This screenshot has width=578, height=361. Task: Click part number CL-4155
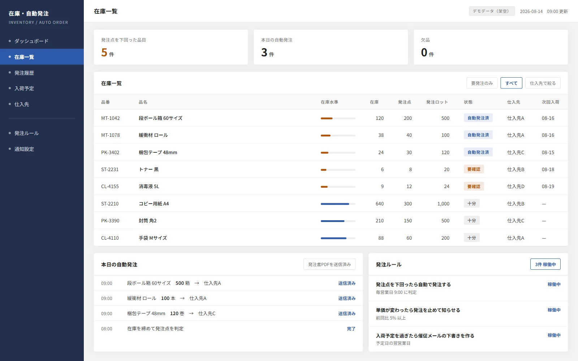coord(110,186)
